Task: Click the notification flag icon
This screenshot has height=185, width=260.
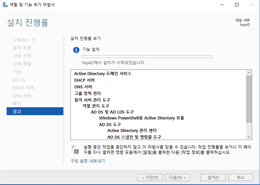Action: click(75, 150)
